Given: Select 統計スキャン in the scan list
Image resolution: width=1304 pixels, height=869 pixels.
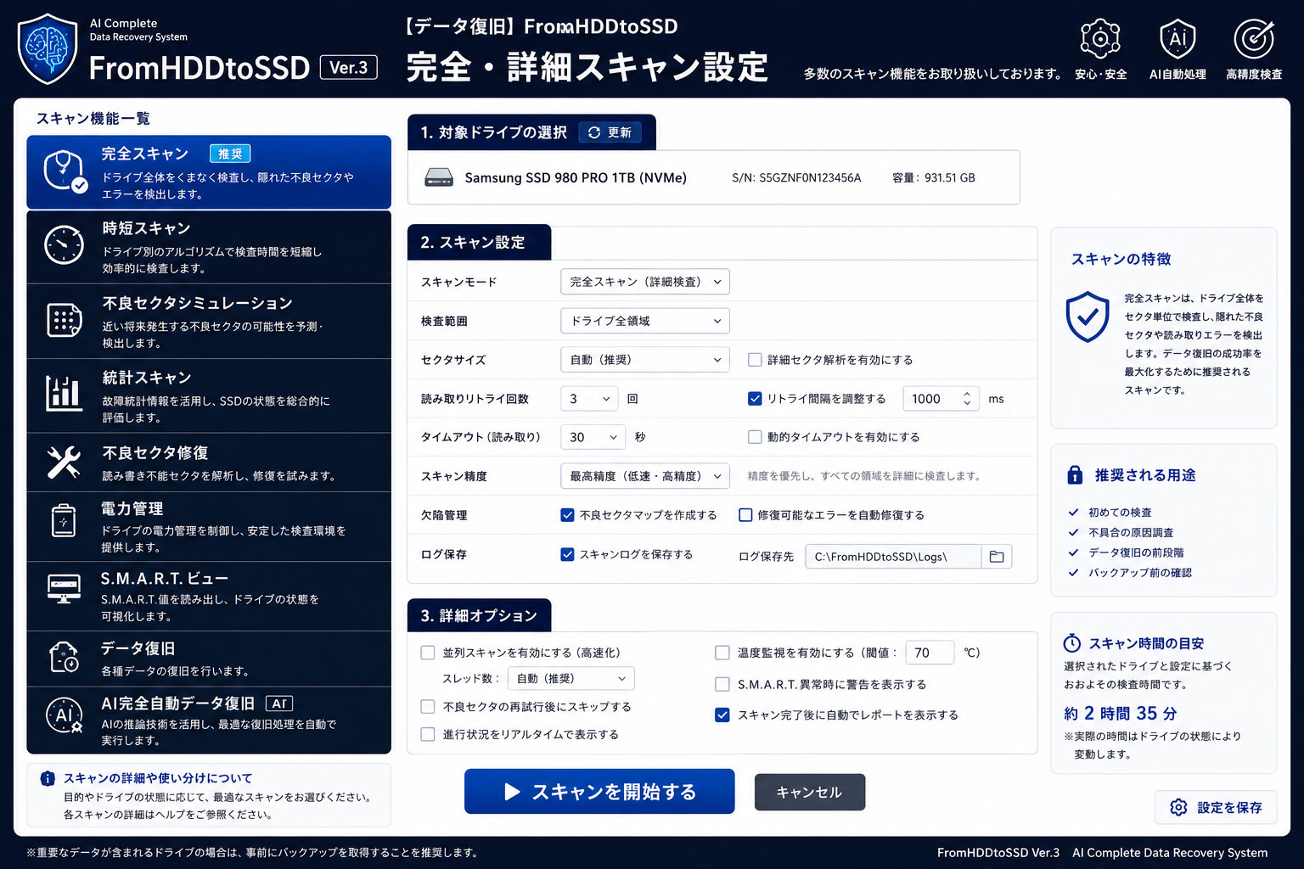Looking at the screenshot, I should point(209,396).
